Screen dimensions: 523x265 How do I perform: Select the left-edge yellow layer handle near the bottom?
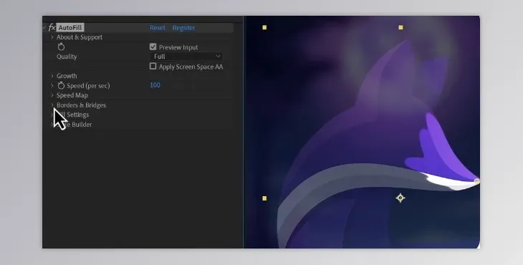264,198
